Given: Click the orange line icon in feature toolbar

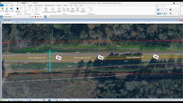Looking at the screenshot, I should coord(43,17).
